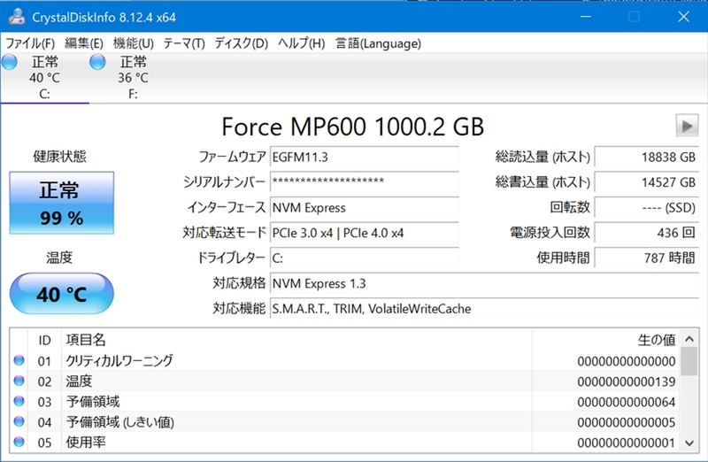Click raw value 0000000000005
This screenshot has height=462, width=708.
tap(627, 423)
